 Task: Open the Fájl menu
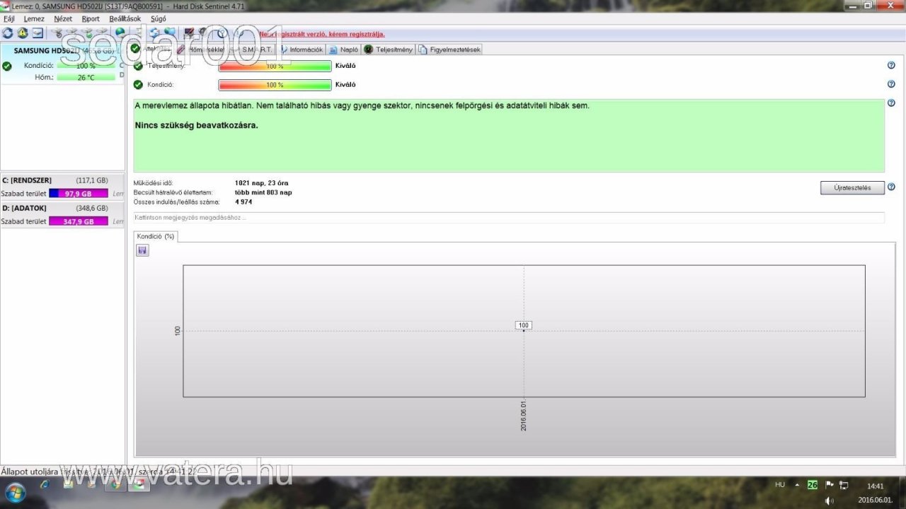coord(9,19)
